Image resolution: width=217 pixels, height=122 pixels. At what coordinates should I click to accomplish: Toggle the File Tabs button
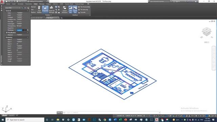[x=71, y=9]
